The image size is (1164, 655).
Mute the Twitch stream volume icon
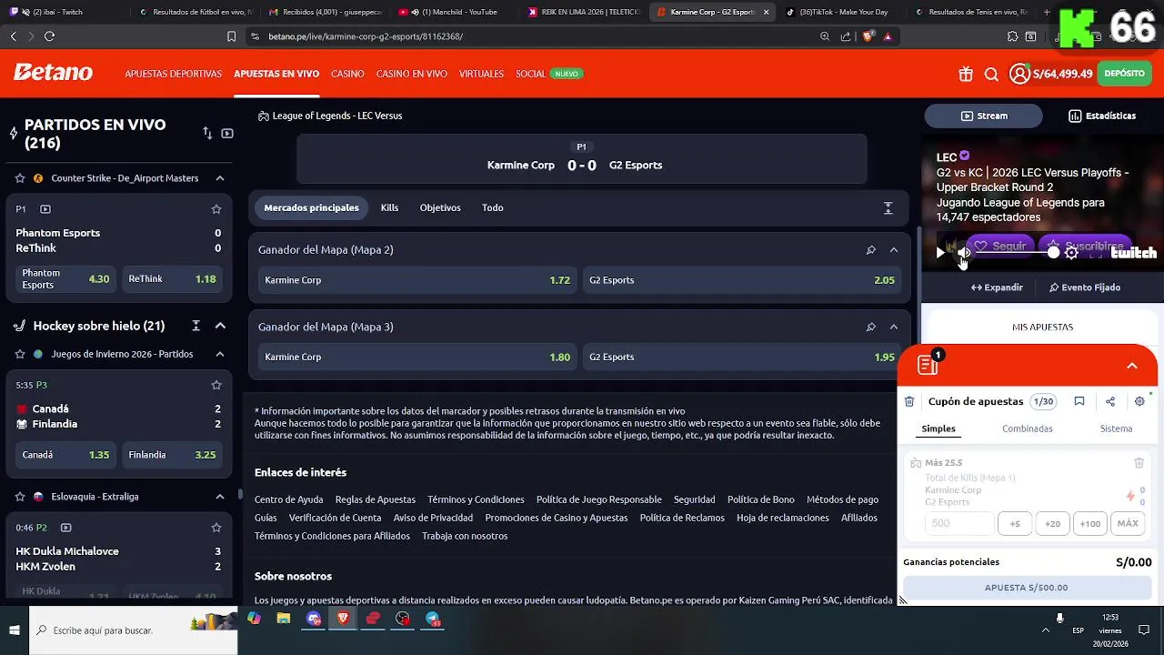964,253
